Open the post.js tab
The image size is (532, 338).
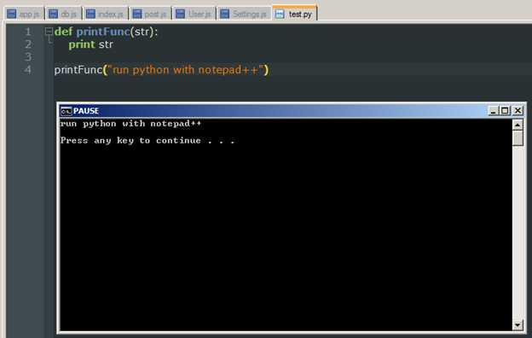tap(151, 14)
